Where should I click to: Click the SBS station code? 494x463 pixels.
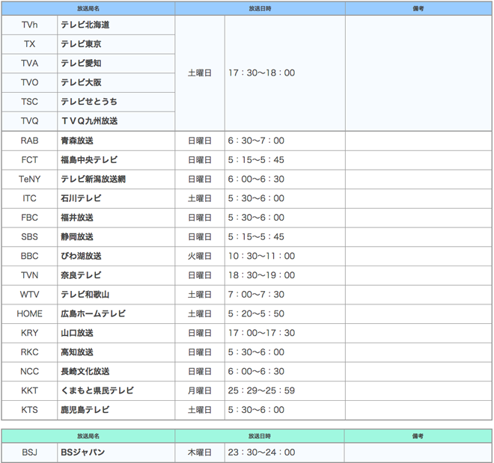[30, 236]
